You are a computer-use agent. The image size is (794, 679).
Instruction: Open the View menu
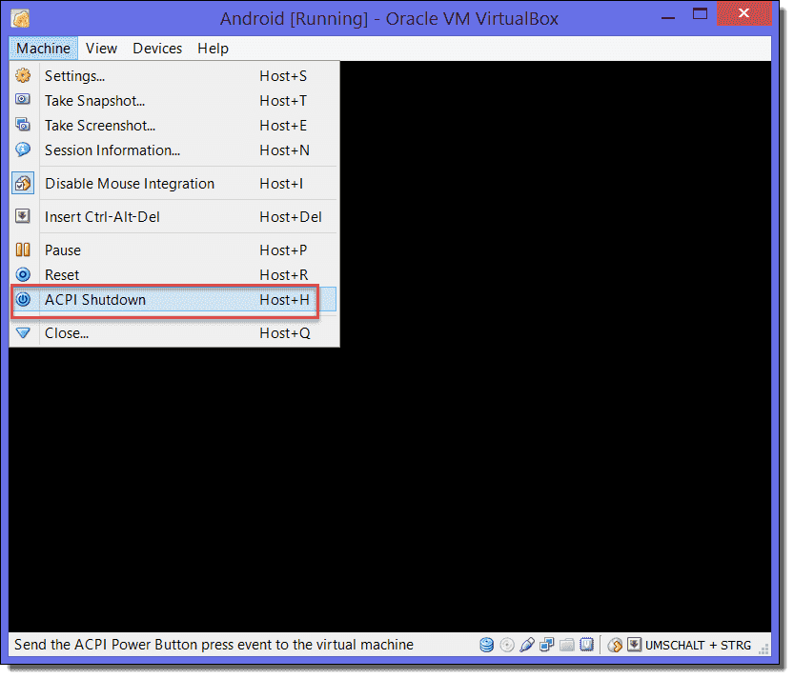[102, 49]
